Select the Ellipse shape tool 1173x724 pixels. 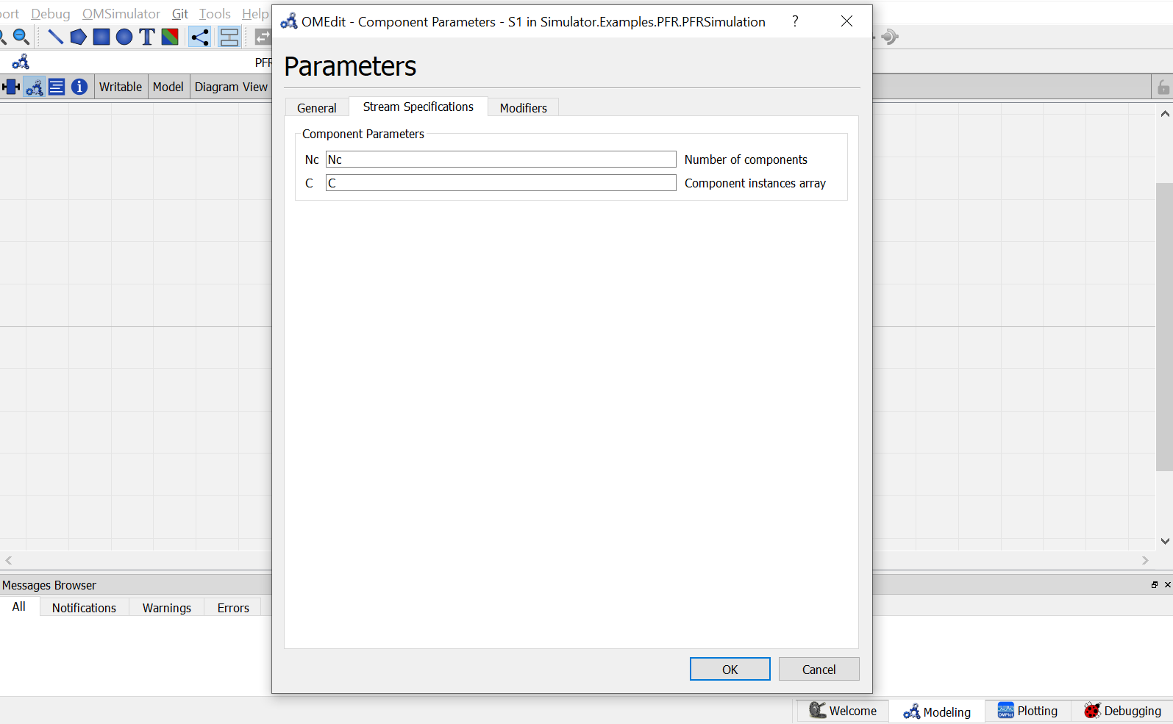(124, 37)
